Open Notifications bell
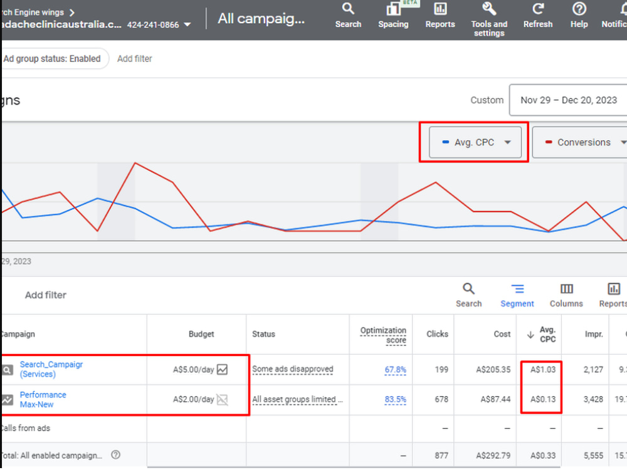This screenshot has width=627, height=470. [x=616, y=15]
